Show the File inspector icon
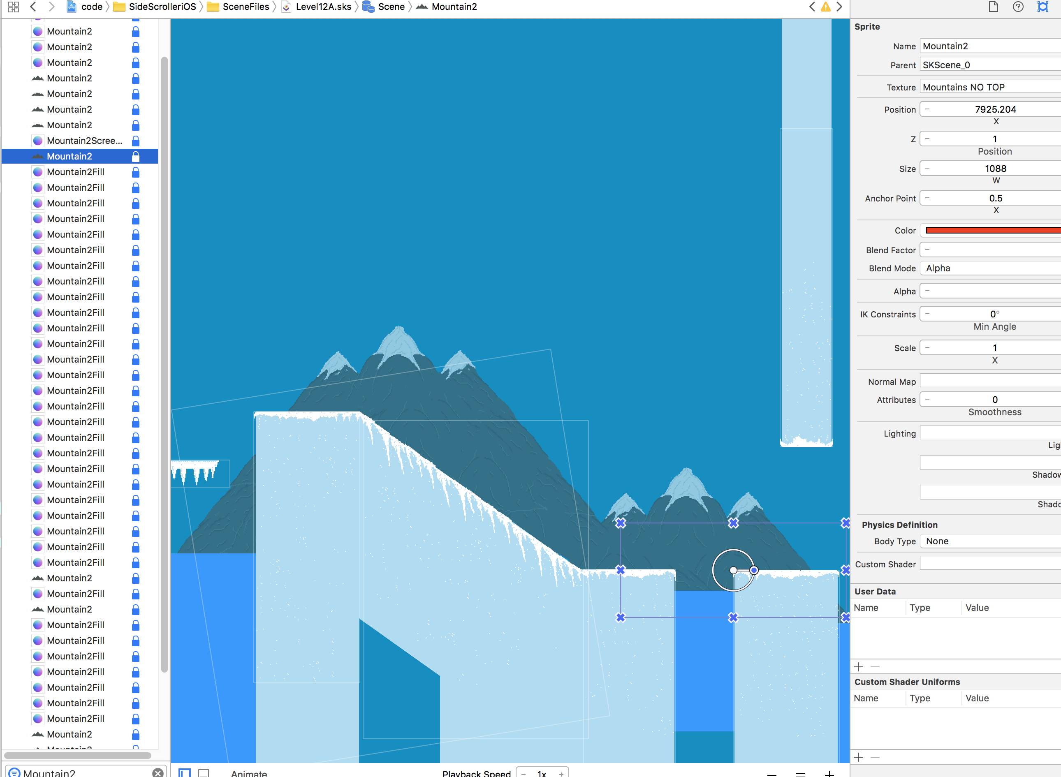Screen dimensions: 1061x777 coord(993,7)
